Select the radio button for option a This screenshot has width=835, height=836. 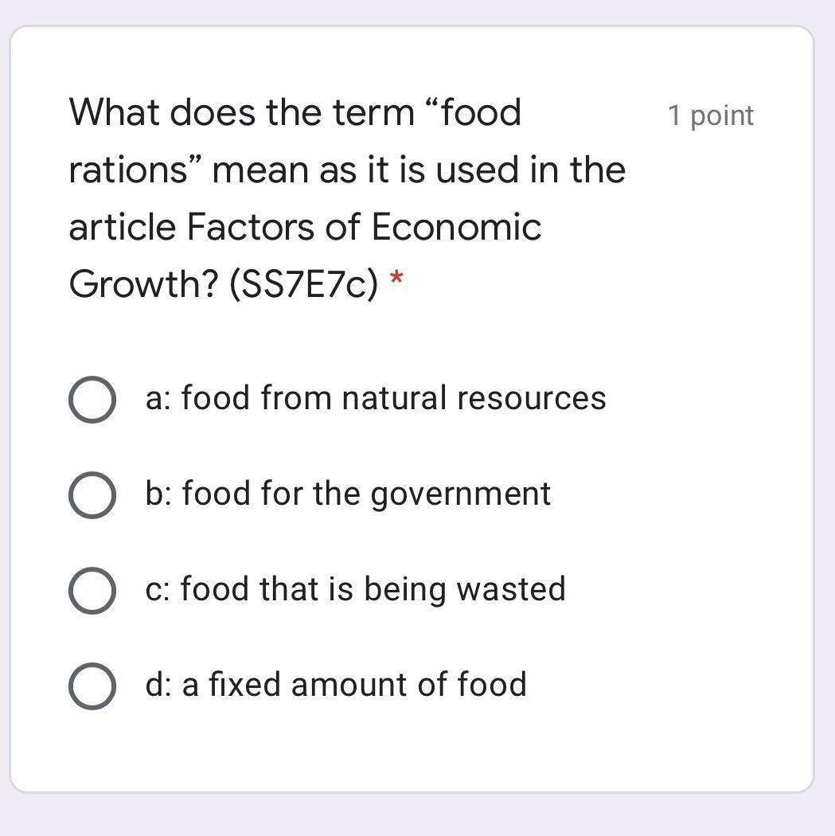click(x=92, y=399)
